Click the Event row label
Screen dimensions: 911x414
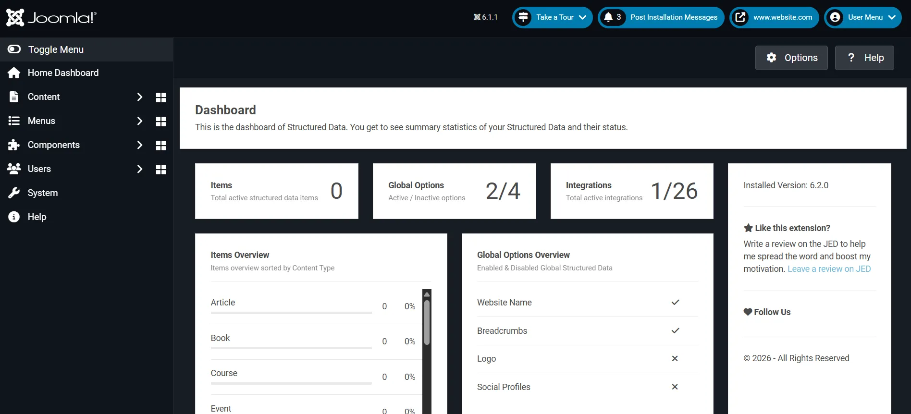221,409
